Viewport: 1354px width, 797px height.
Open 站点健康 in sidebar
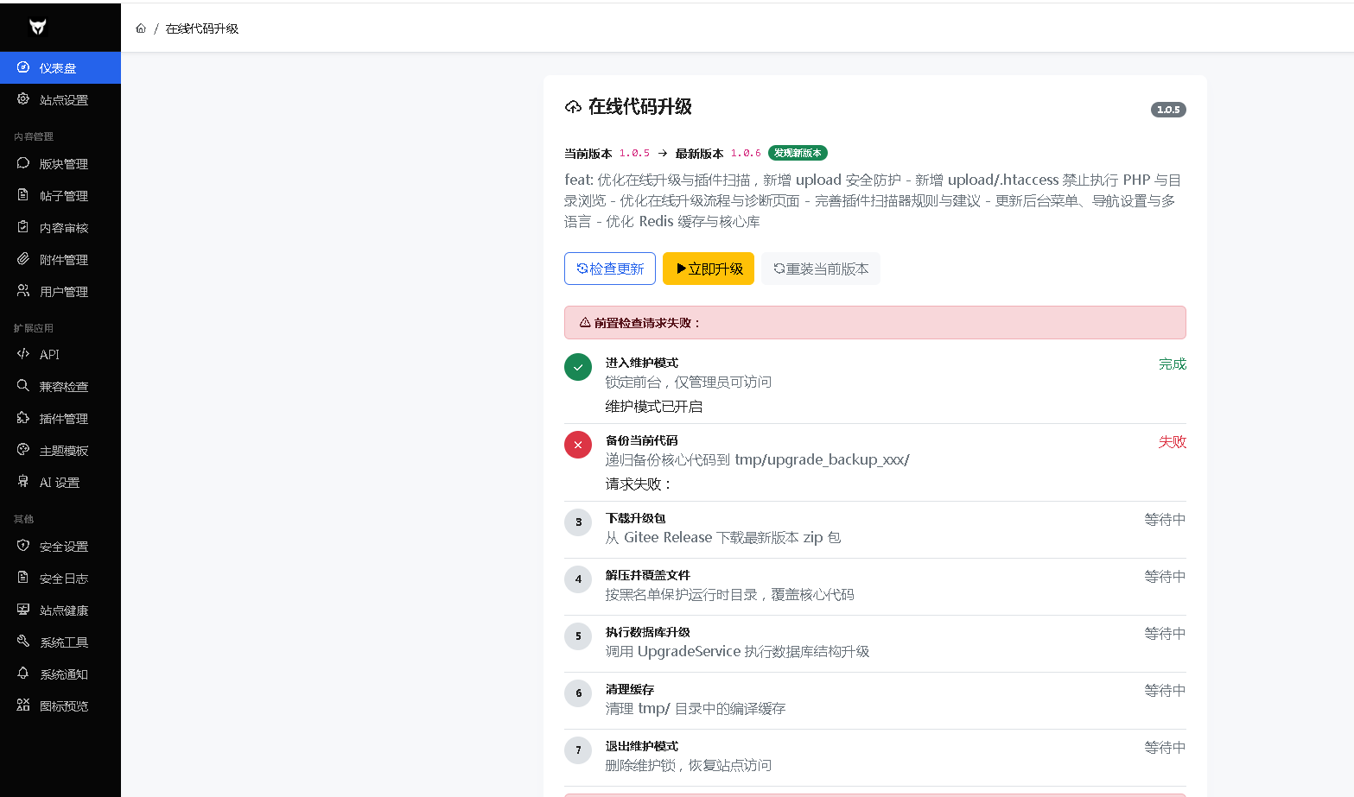point(60,610)
